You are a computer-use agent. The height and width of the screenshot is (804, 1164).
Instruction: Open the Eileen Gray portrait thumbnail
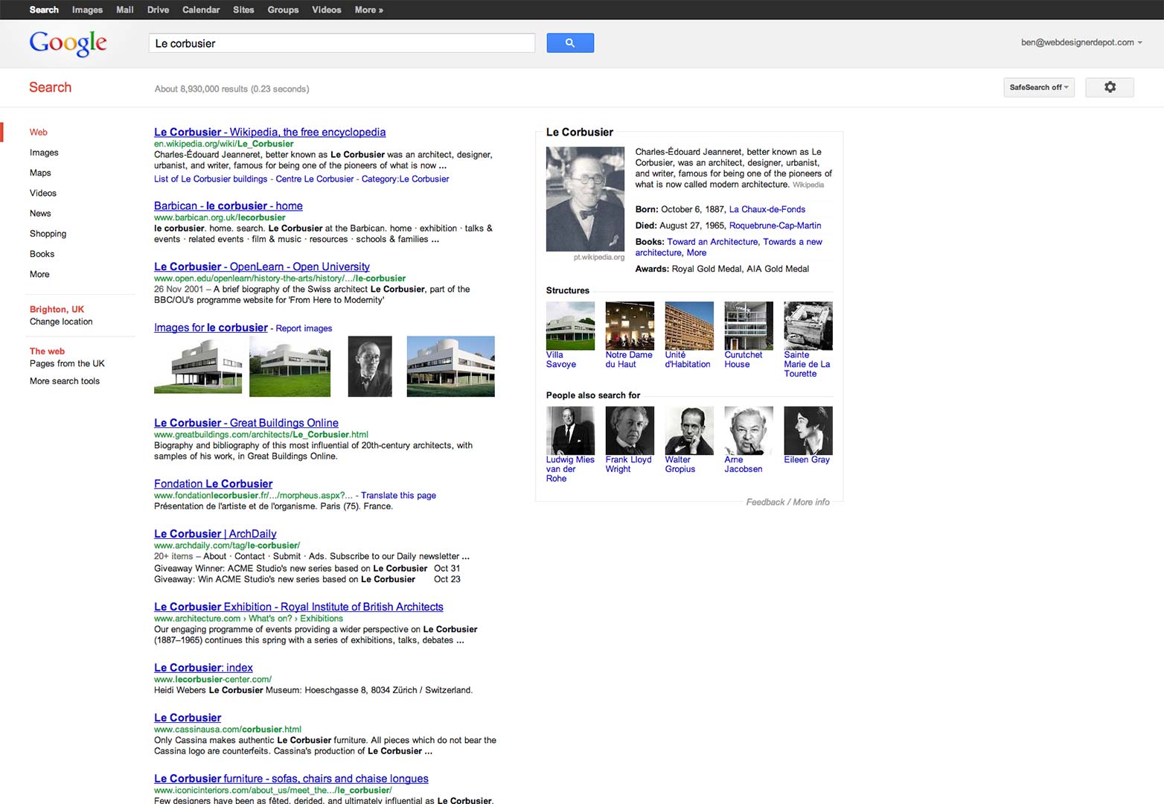[x=808, y=430]
